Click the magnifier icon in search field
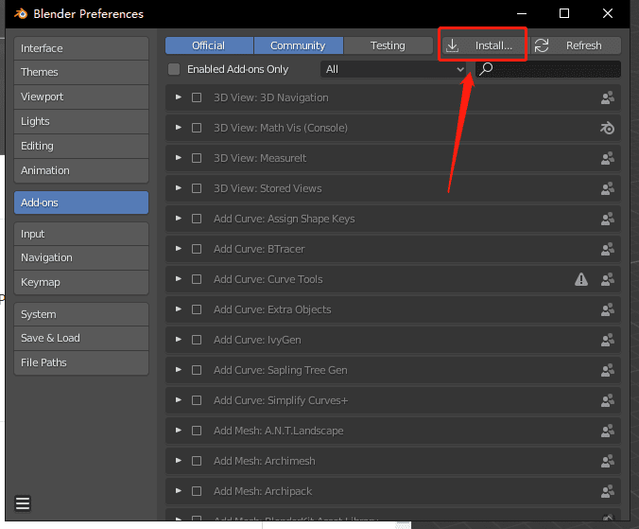The image size is (639, 529). pos(486,69)
